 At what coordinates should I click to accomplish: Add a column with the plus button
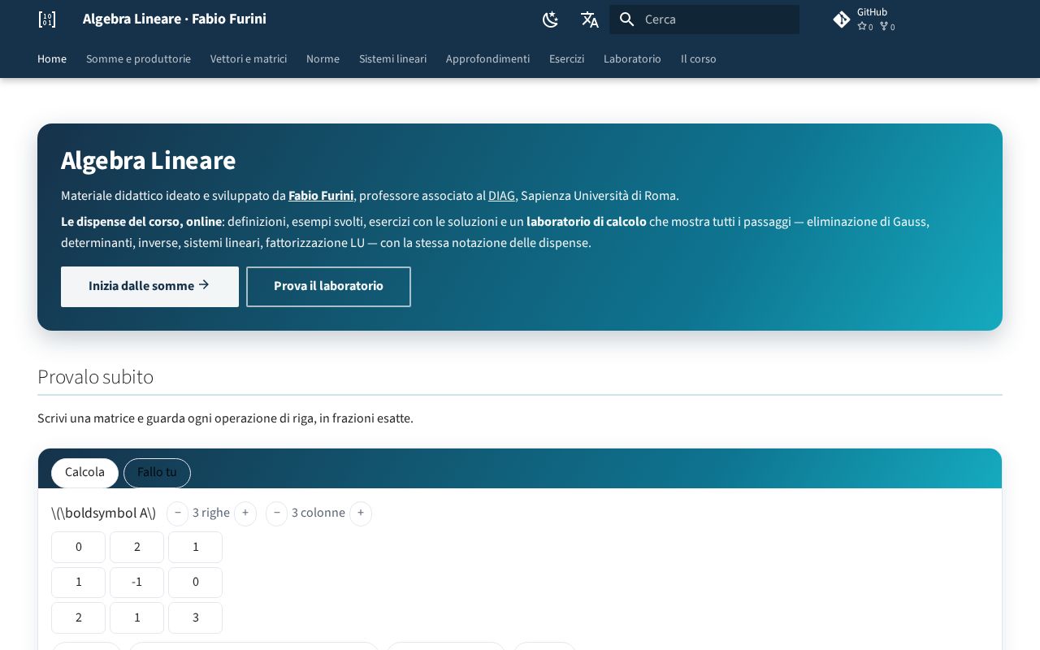pos(361,513)
